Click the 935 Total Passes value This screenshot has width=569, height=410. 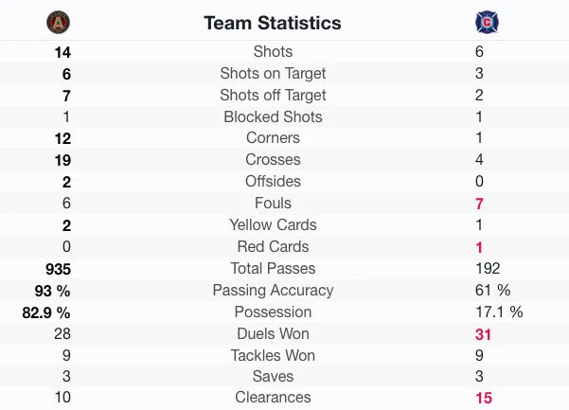pyautogui.click(x=58, y=269)
